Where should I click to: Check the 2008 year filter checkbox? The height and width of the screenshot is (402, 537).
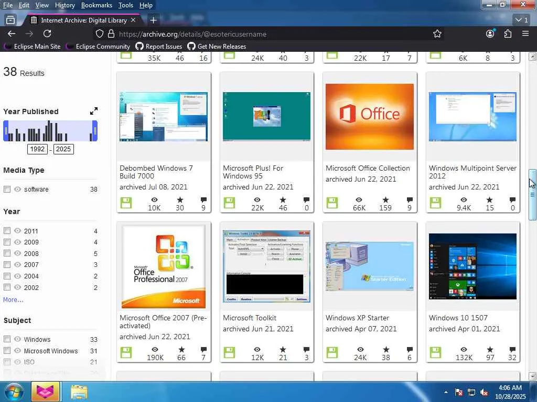7,253
